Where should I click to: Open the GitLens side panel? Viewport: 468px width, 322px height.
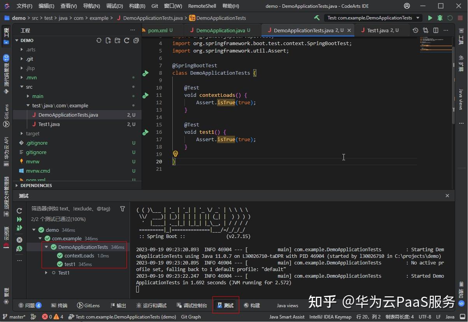coord(6,115)
